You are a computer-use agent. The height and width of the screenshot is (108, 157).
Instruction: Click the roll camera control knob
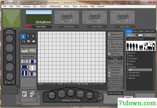tap(52, 95)
